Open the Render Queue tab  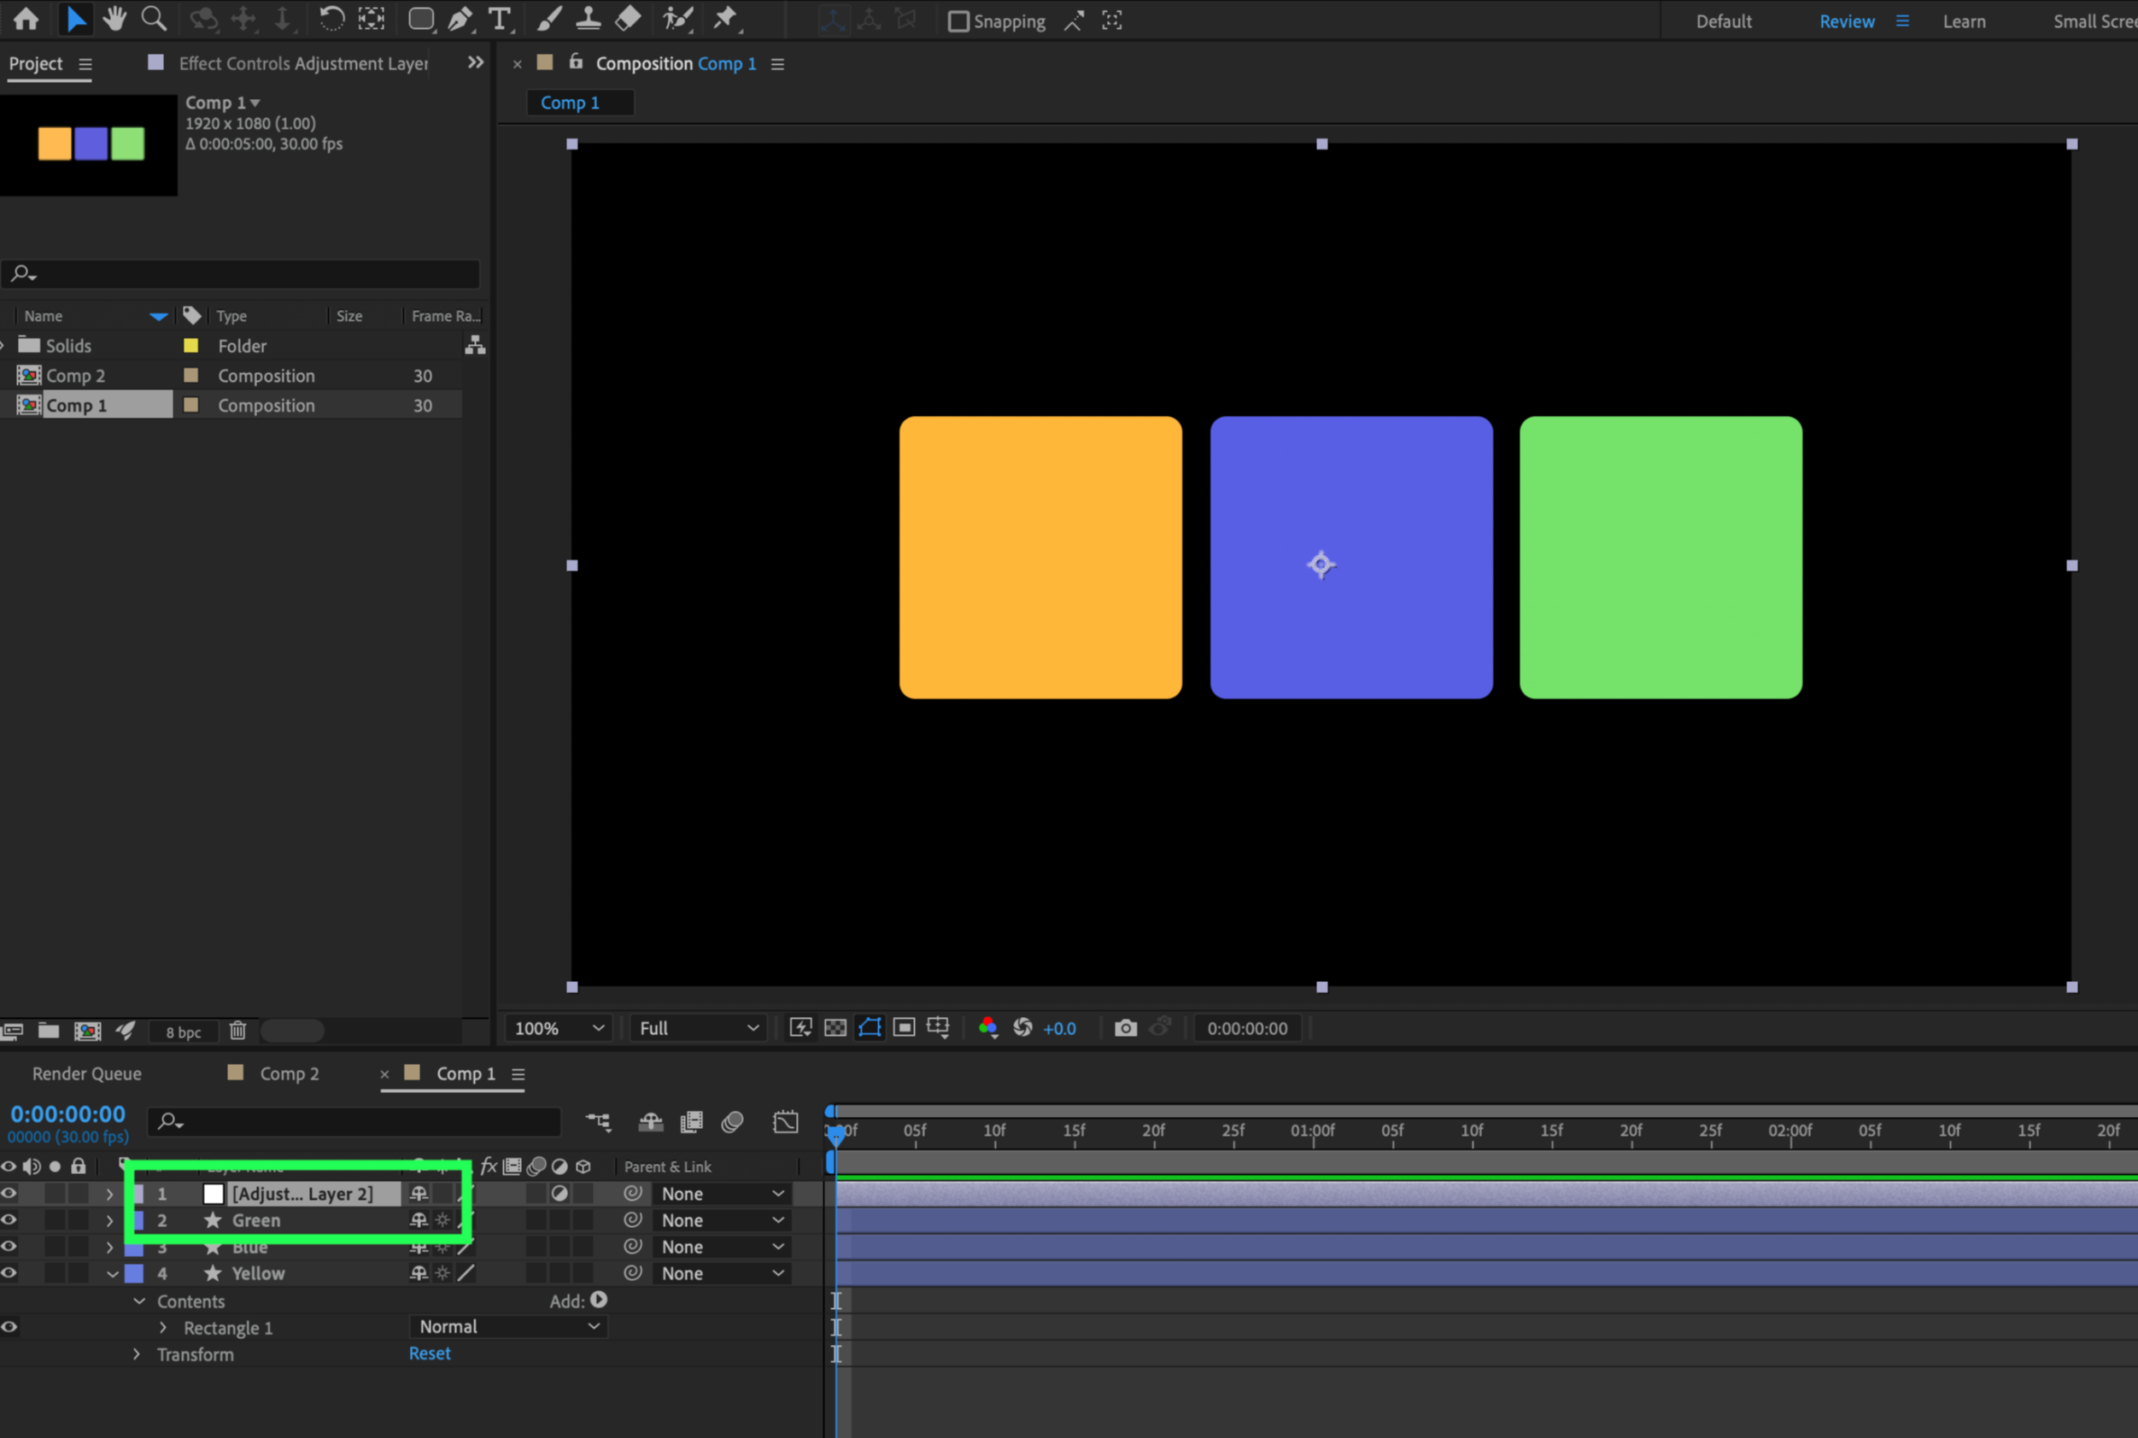pos(87,1074)
